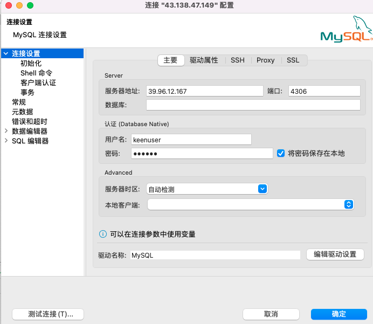373x324 pixels.
Task: Open the local client dropdown
Action: [349, 204]
